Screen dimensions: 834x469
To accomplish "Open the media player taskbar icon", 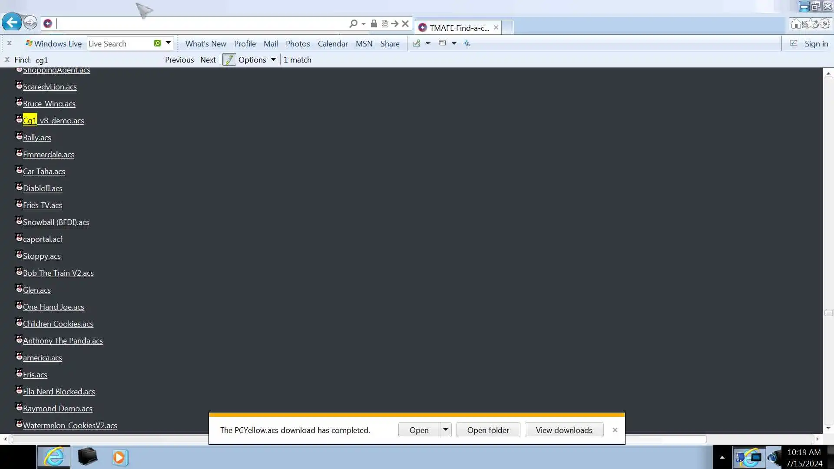I will click(x=119, y=457).
